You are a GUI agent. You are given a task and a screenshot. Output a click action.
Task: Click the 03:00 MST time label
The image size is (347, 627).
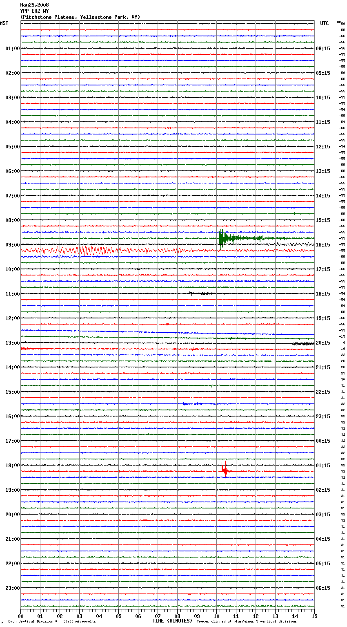click(12, 98)
